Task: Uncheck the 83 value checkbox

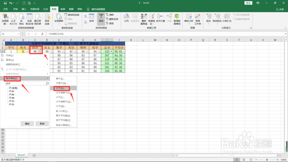Action: coord(10,91)
